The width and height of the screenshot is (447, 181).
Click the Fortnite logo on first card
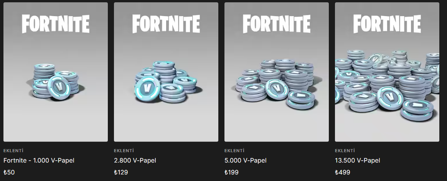coord(56,24)
